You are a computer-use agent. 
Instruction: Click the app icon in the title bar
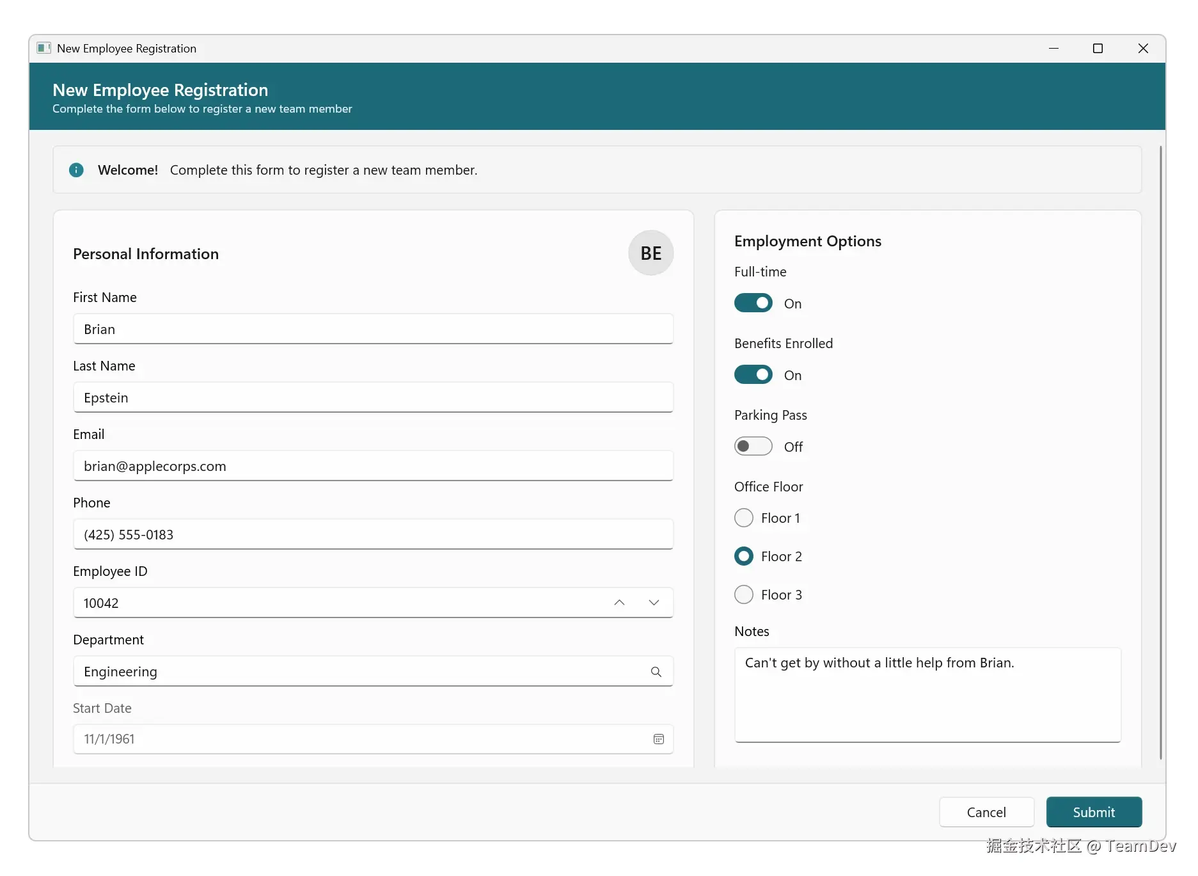[43, 48]
